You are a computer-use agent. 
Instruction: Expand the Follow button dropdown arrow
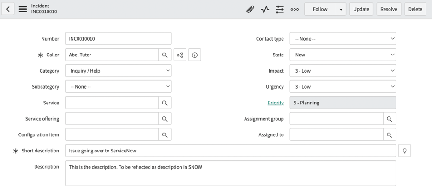[x=341, y=9]
